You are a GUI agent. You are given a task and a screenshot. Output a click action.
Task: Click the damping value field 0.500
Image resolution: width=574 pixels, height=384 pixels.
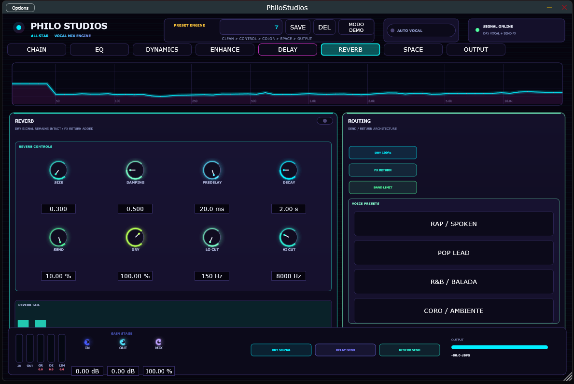(135, 209)
